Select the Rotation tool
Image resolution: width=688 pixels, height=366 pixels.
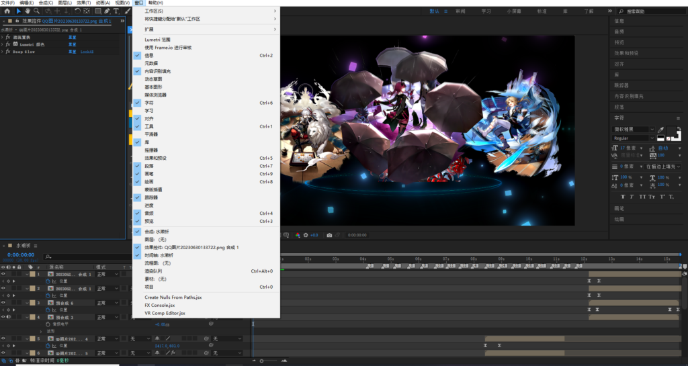(77, 11)
